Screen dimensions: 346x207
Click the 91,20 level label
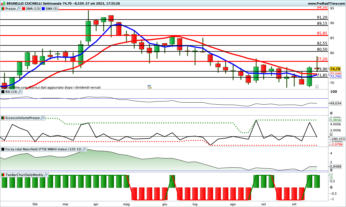(x=322, y=17)
